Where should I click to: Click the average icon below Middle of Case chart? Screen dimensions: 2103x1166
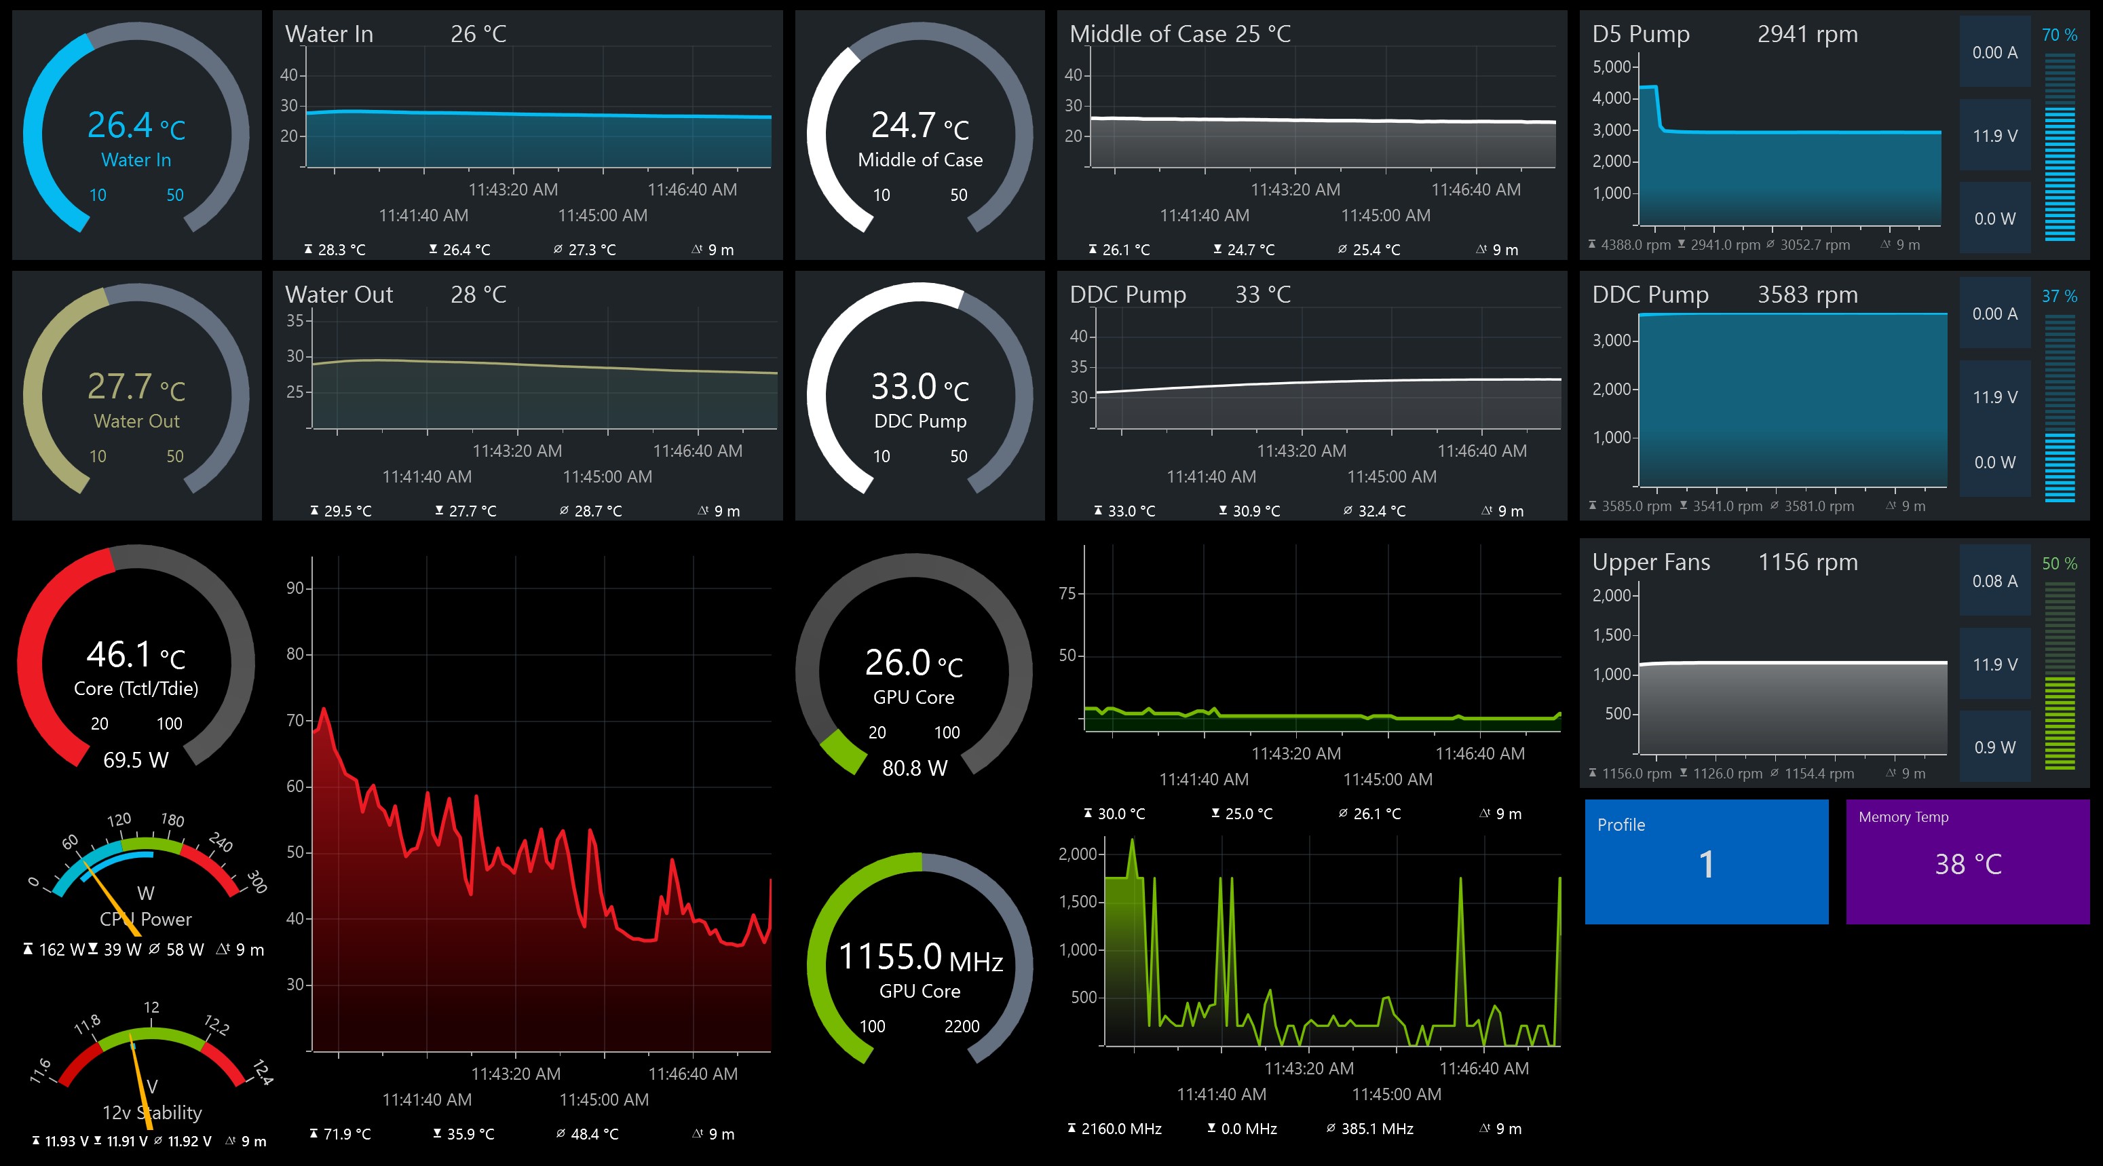1342,249
